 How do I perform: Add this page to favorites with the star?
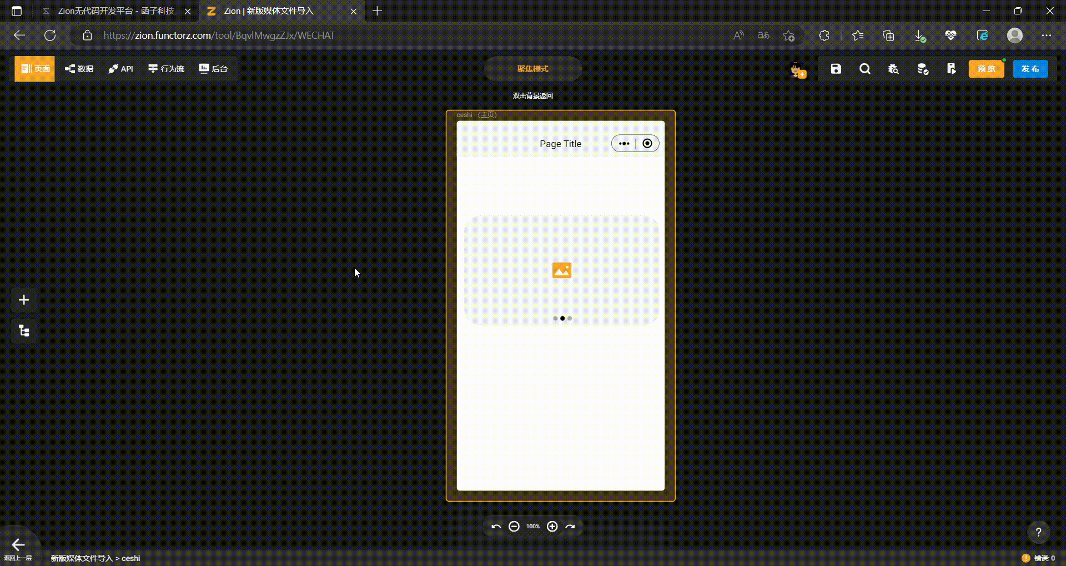click(788, 36)
